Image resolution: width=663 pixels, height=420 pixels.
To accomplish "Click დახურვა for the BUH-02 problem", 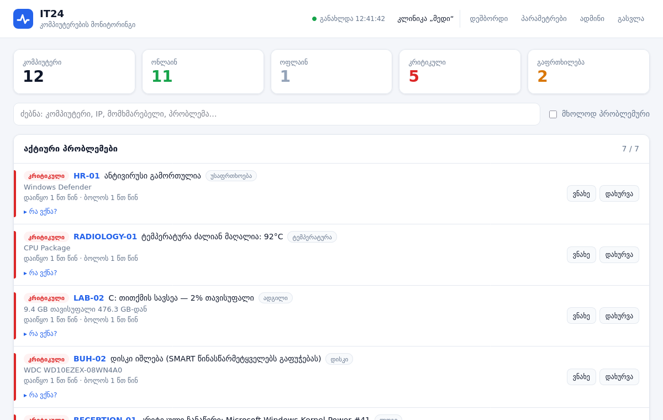I will (x=619, y=377).
